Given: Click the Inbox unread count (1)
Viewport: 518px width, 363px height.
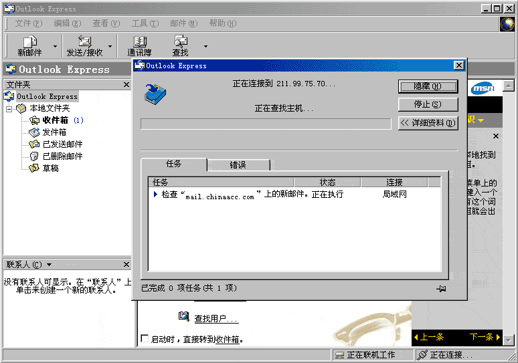Looking at the screenshot, I should pyautogui.click(x=78, y=120).
